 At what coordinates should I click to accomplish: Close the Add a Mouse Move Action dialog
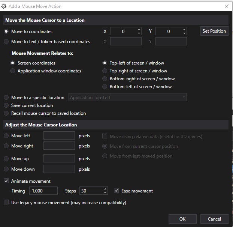[226, 6]
